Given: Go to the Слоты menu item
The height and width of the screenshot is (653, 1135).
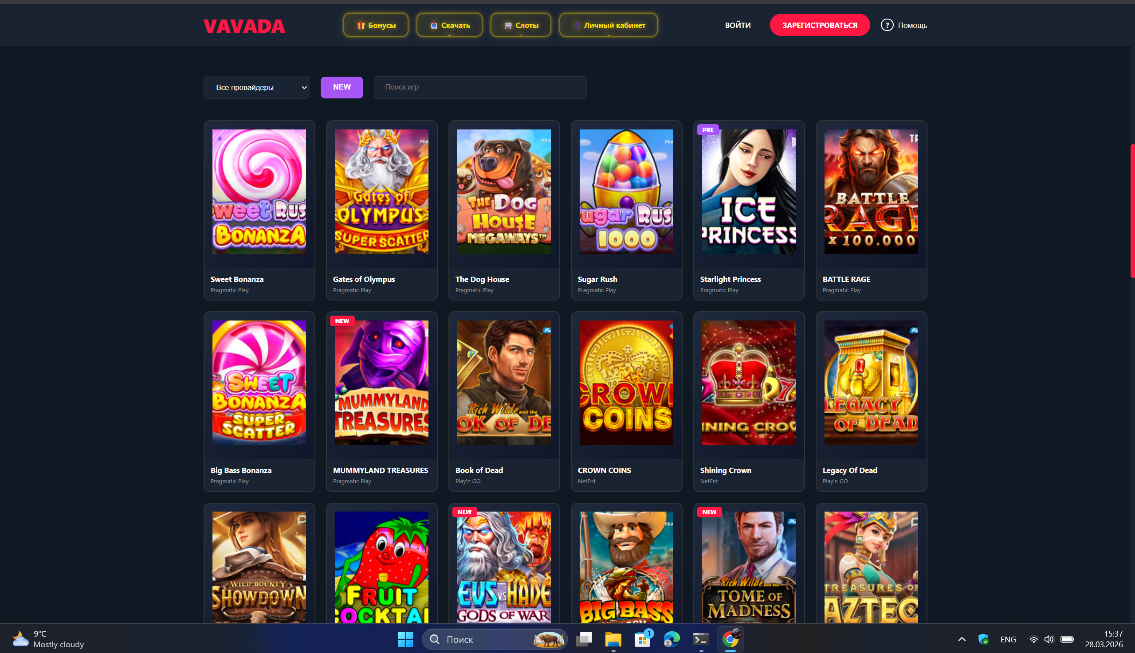Looking at the screenshot, I should (520, 25).
